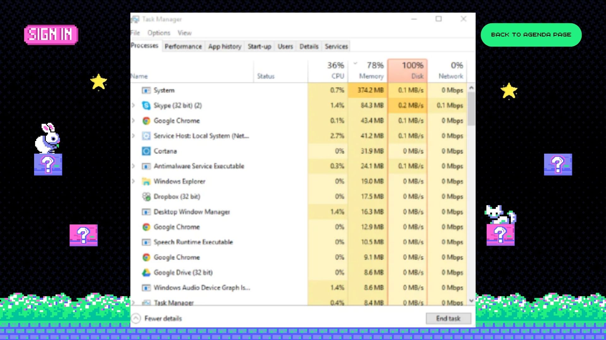The image size is (606, 340).
Task: Open the File menu
Action: tap(135, 33)
